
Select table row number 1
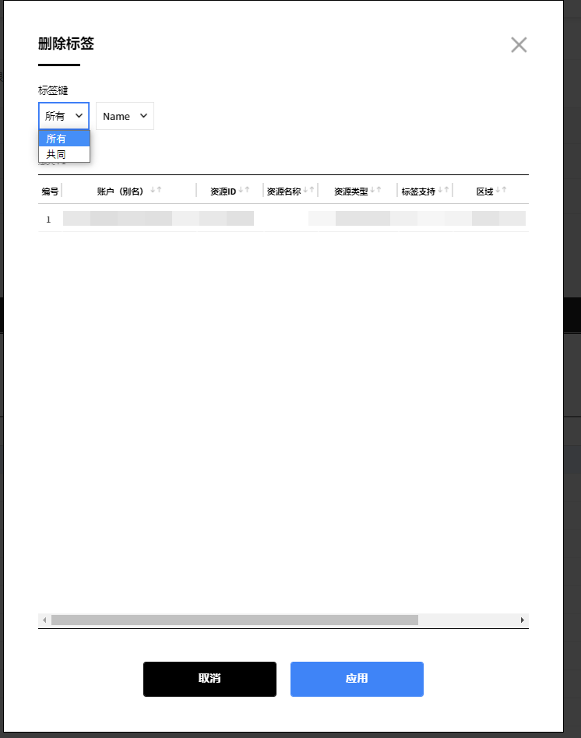[x=48, y=220]
